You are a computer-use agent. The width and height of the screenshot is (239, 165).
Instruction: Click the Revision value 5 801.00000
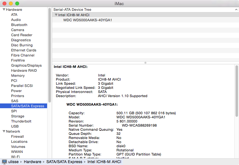point(127,121)
